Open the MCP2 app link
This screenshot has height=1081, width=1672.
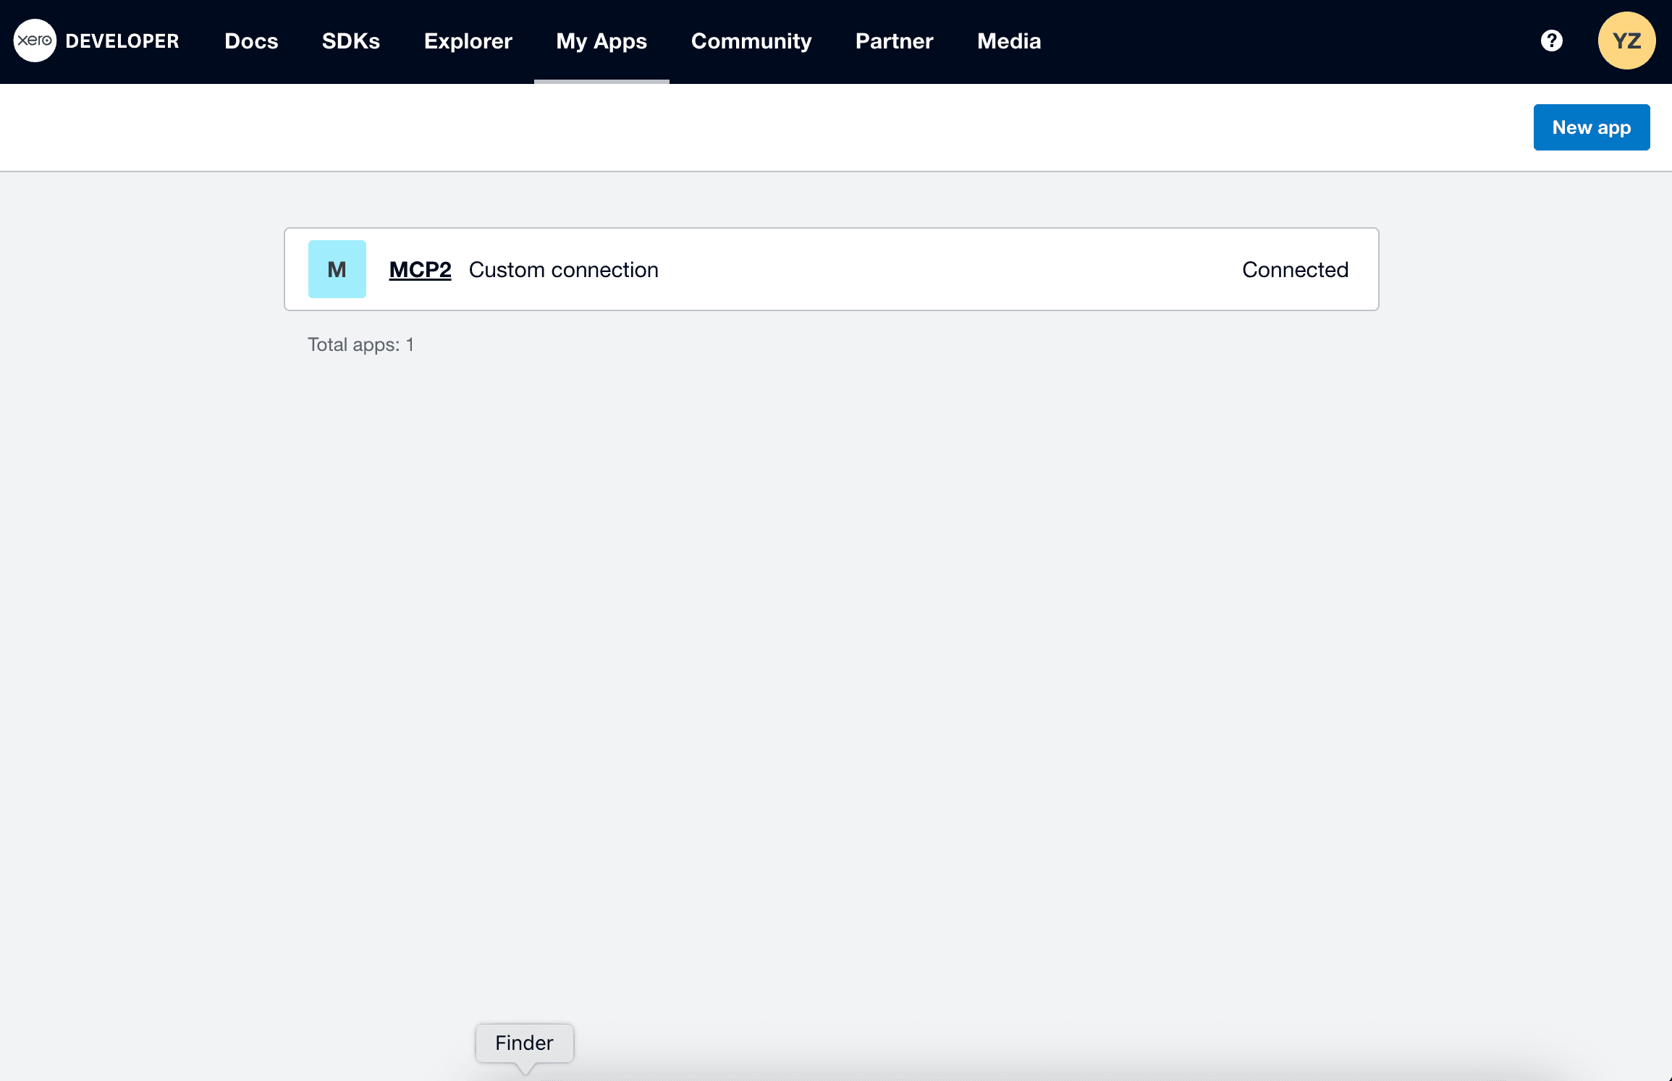(420, 270)
